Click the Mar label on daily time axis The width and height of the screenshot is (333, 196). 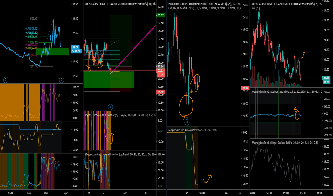tap(46, 193)
